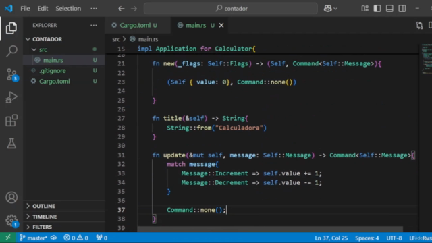This screenshot has width=432, height=243.
Task: Click the master branch in status bar
Action: click(x=33, y=238)
